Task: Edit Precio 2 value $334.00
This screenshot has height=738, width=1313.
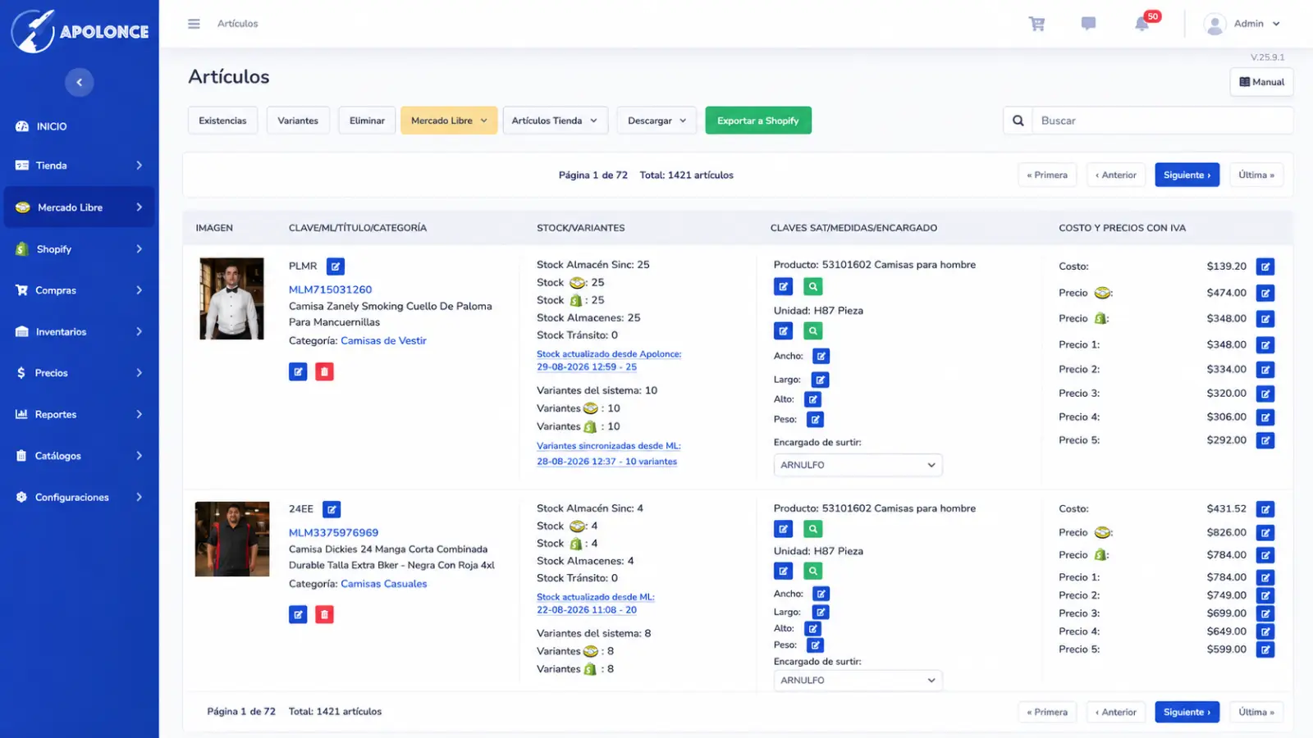Action: (1265, 370)
